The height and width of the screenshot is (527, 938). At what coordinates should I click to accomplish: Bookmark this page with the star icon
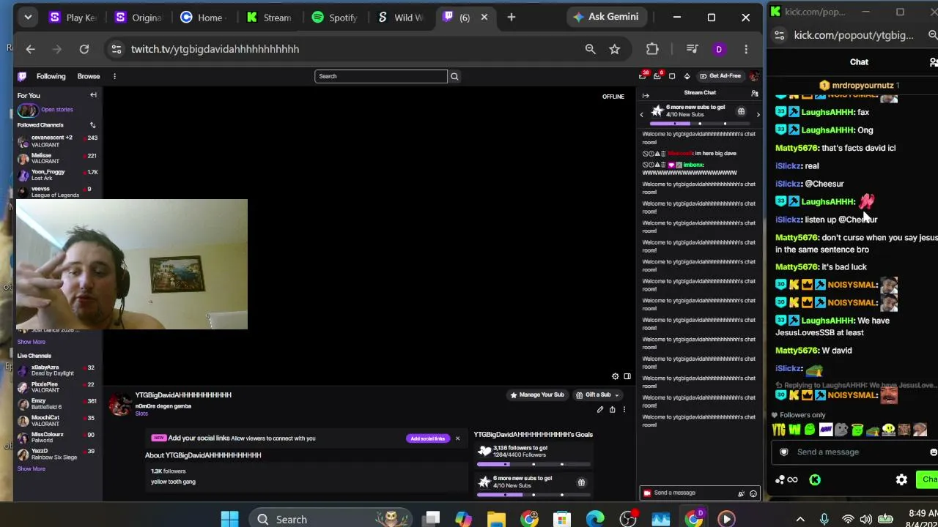(x=614, y=49)
